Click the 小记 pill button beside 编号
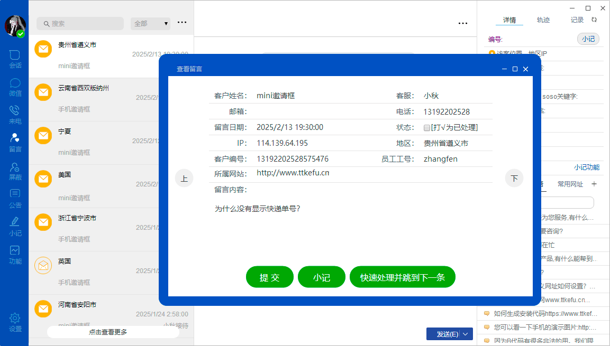The width and height of the screenshot is (610, 346). 588,39
